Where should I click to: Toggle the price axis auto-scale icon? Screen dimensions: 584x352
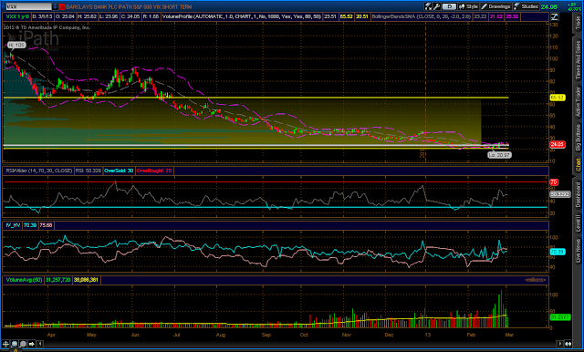[x=554, y=16]
